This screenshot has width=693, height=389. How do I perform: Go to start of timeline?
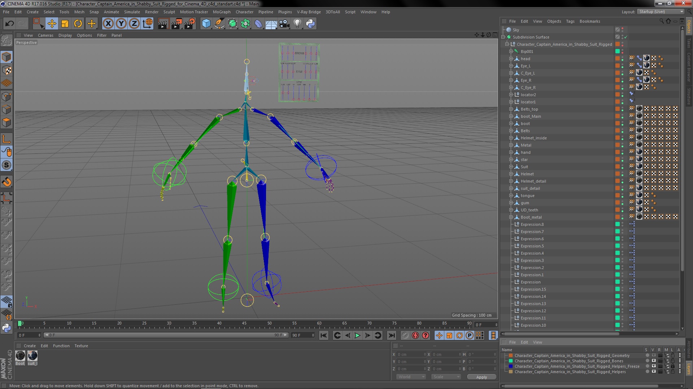pos(324,335)
